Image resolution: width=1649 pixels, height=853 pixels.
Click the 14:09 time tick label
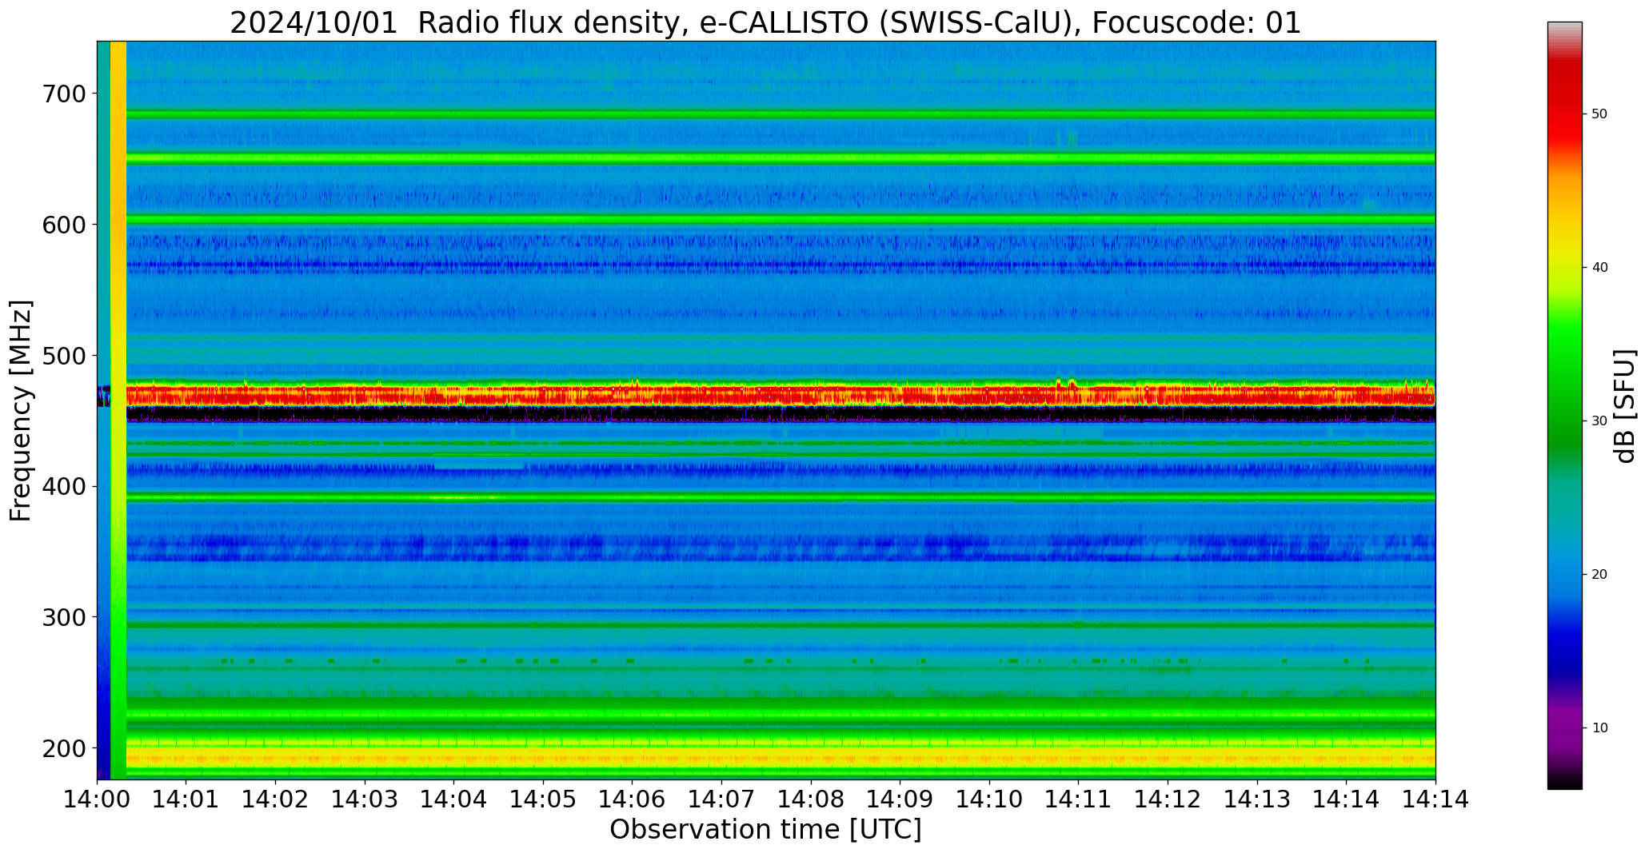(x=900, y=799)
